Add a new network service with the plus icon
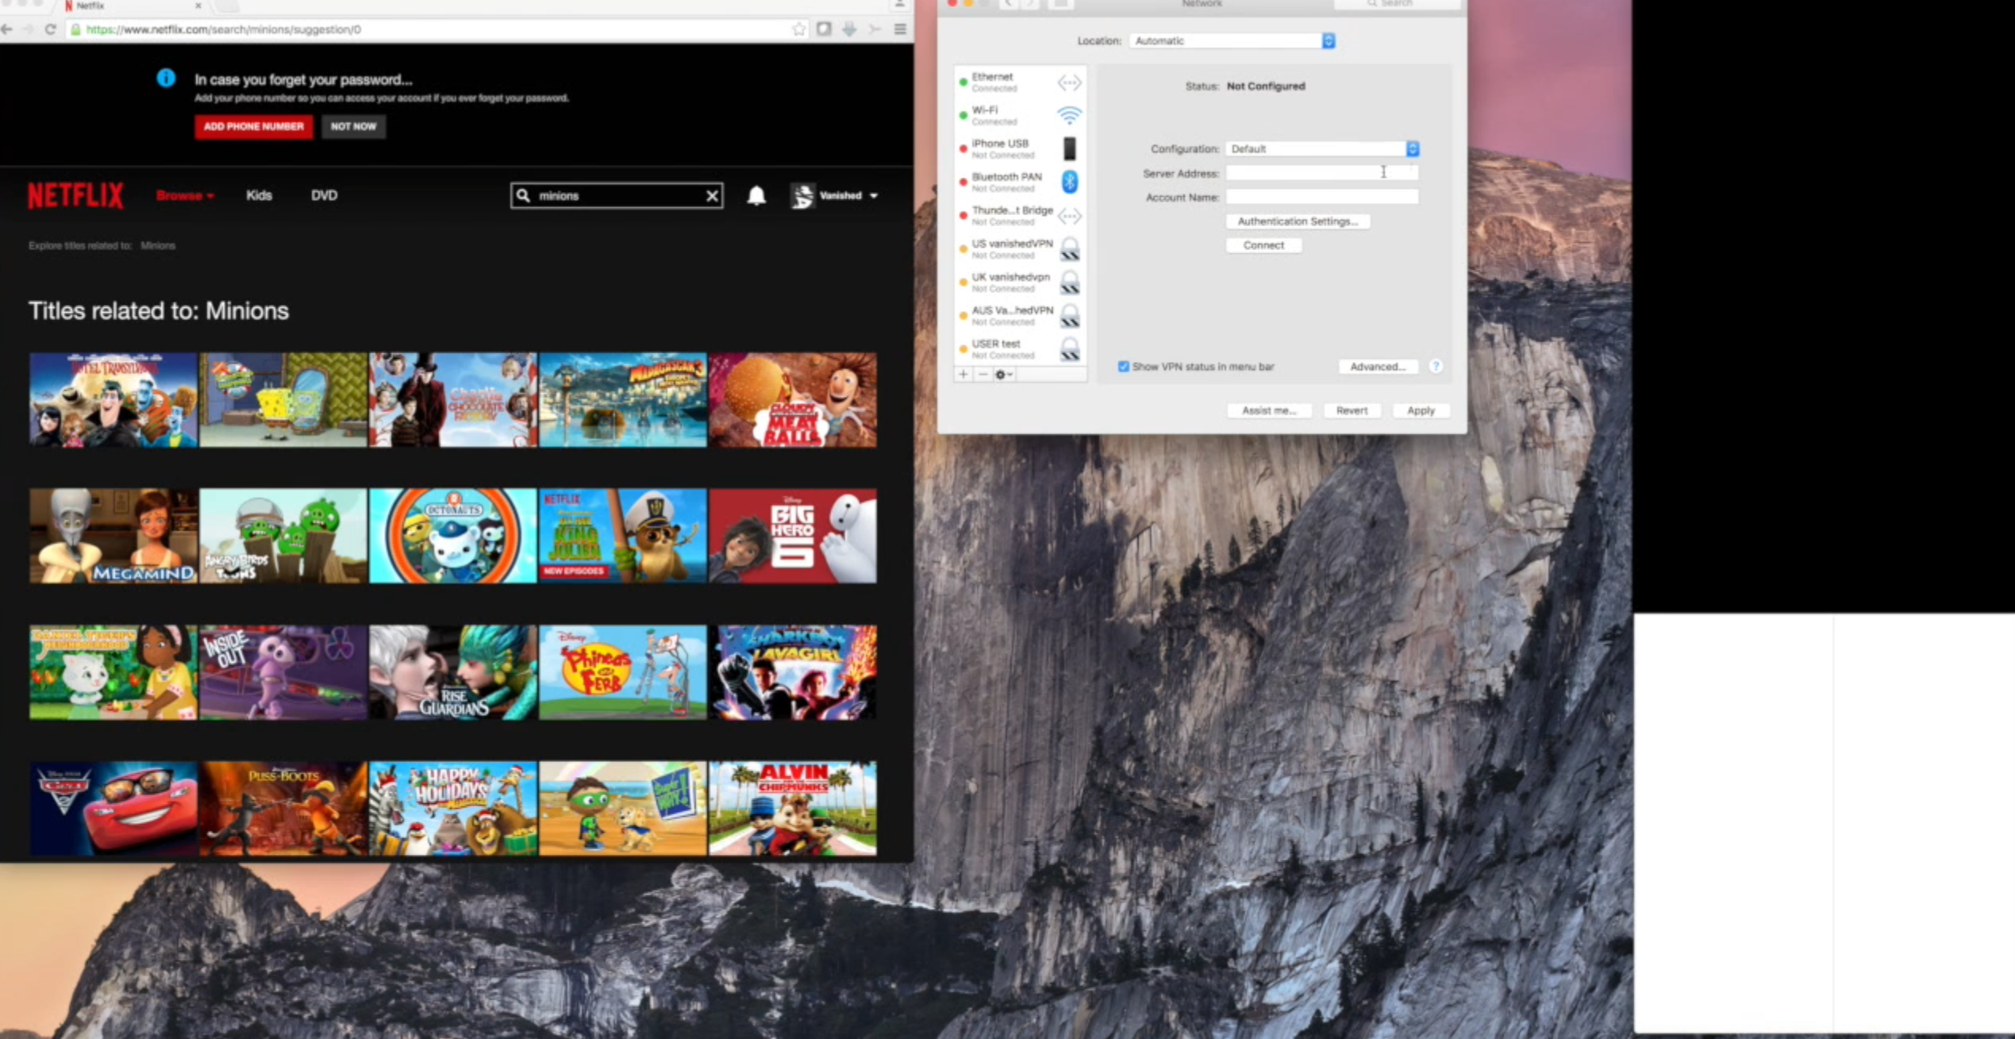Viewport: 2015px width, 1039px height. (962, 375)
